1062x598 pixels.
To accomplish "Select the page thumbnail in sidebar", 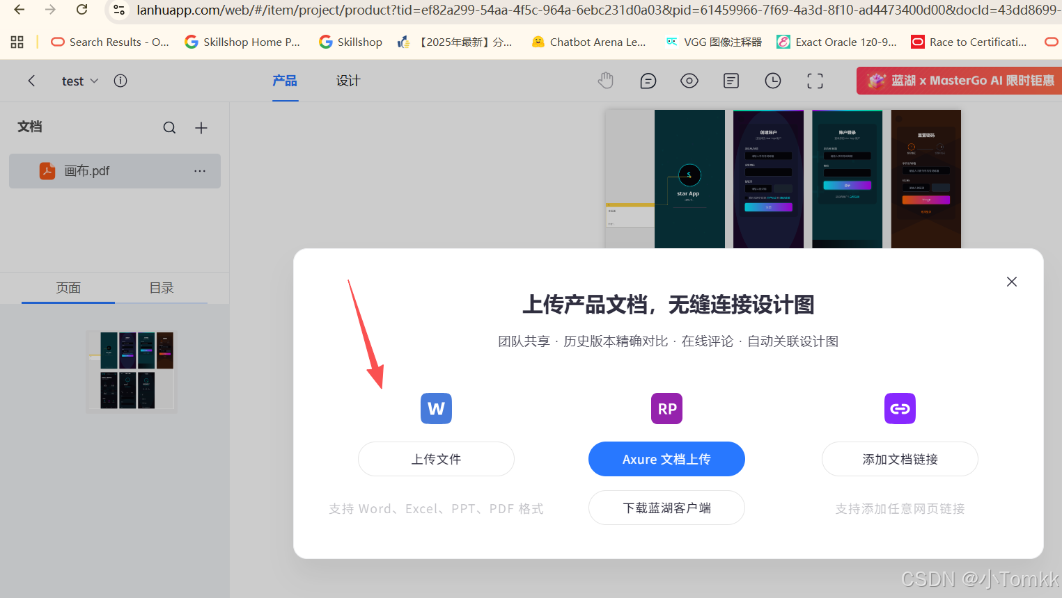I will point(132,371).
